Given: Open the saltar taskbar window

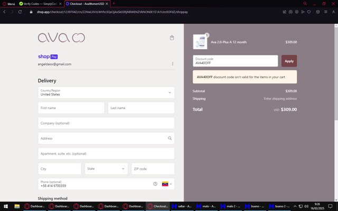Looking at the screenshot, I should coord(182,206).
